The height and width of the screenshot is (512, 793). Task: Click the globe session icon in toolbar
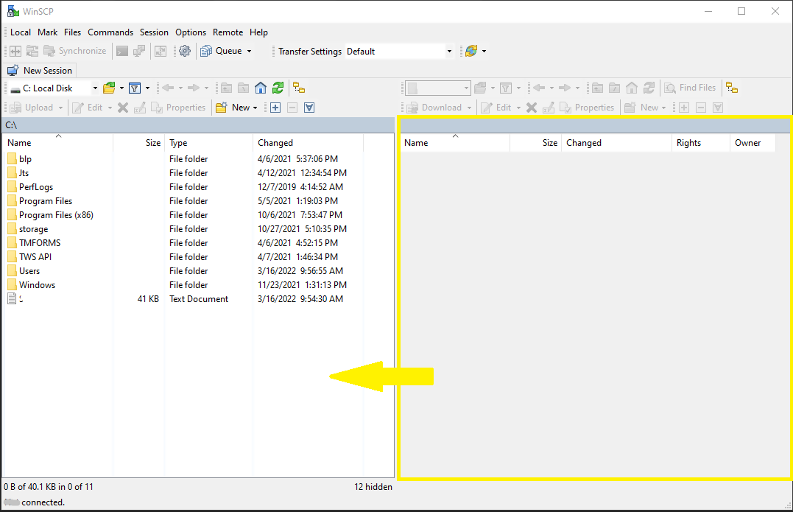point(471,51)
